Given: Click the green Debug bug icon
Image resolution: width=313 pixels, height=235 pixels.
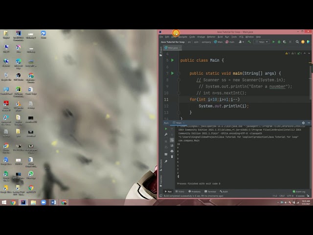Looking at the screenshot, I should [x=279, y=42].
